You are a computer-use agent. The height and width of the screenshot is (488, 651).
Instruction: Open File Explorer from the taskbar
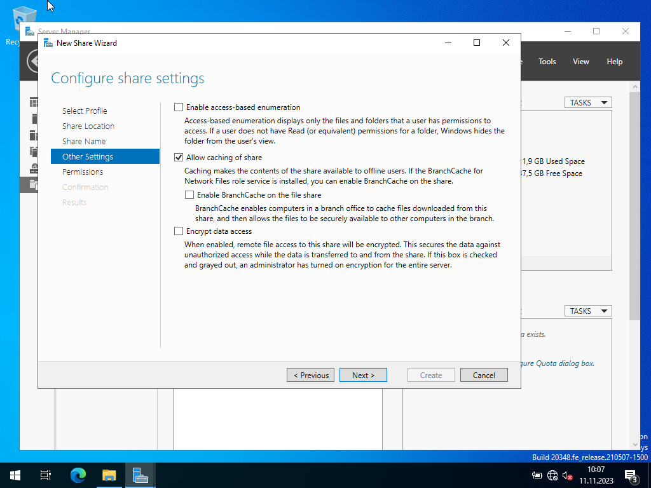pyautogui.click(x=109, y=475)
